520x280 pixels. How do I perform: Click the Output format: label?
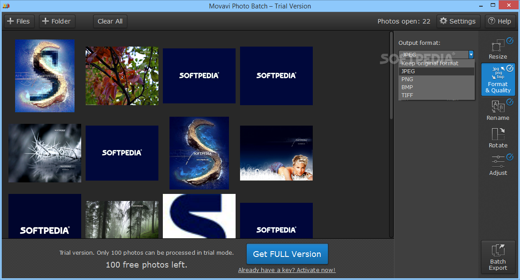(419, 43)
